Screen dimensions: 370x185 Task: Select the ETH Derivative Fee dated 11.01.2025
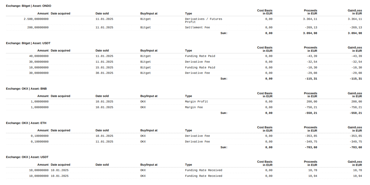coord(198,142)
